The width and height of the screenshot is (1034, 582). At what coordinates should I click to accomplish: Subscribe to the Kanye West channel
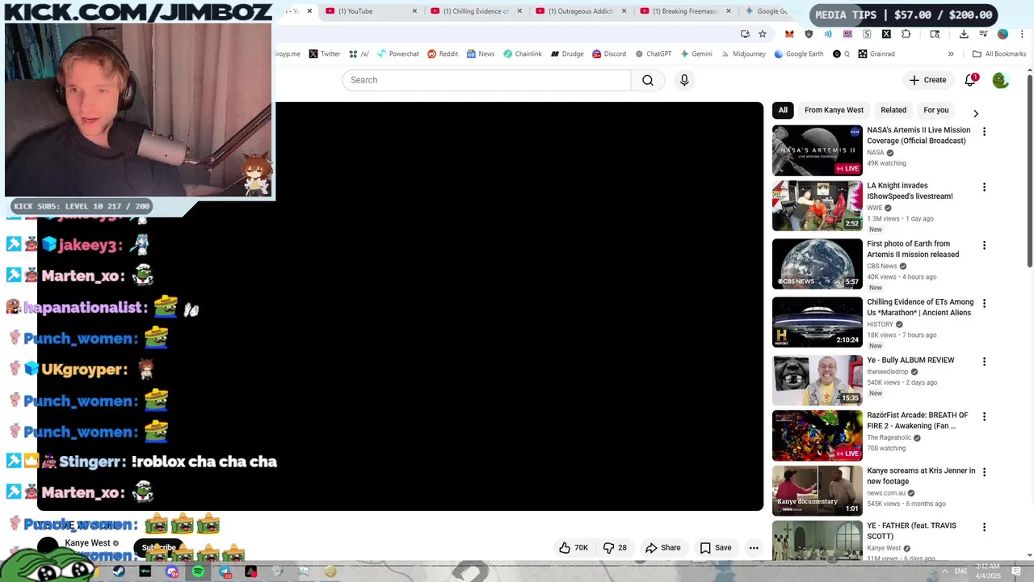158,547
